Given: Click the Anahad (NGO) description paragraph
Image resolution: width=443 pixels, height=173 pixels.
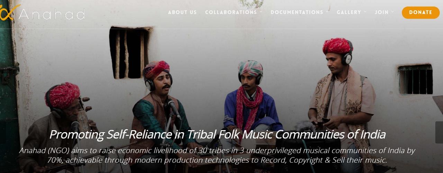Looking at the screenshot, I should (217, 155).
